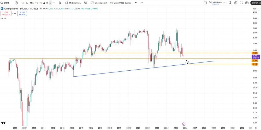
Task: Click the redo arrow icon
Action: (x=142, y=3)
